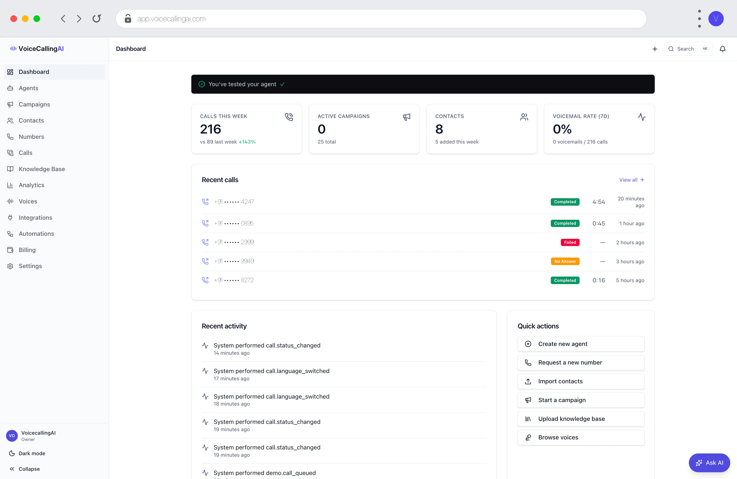
Task: Click the Voices waveform icon
Action: point(10,201)
